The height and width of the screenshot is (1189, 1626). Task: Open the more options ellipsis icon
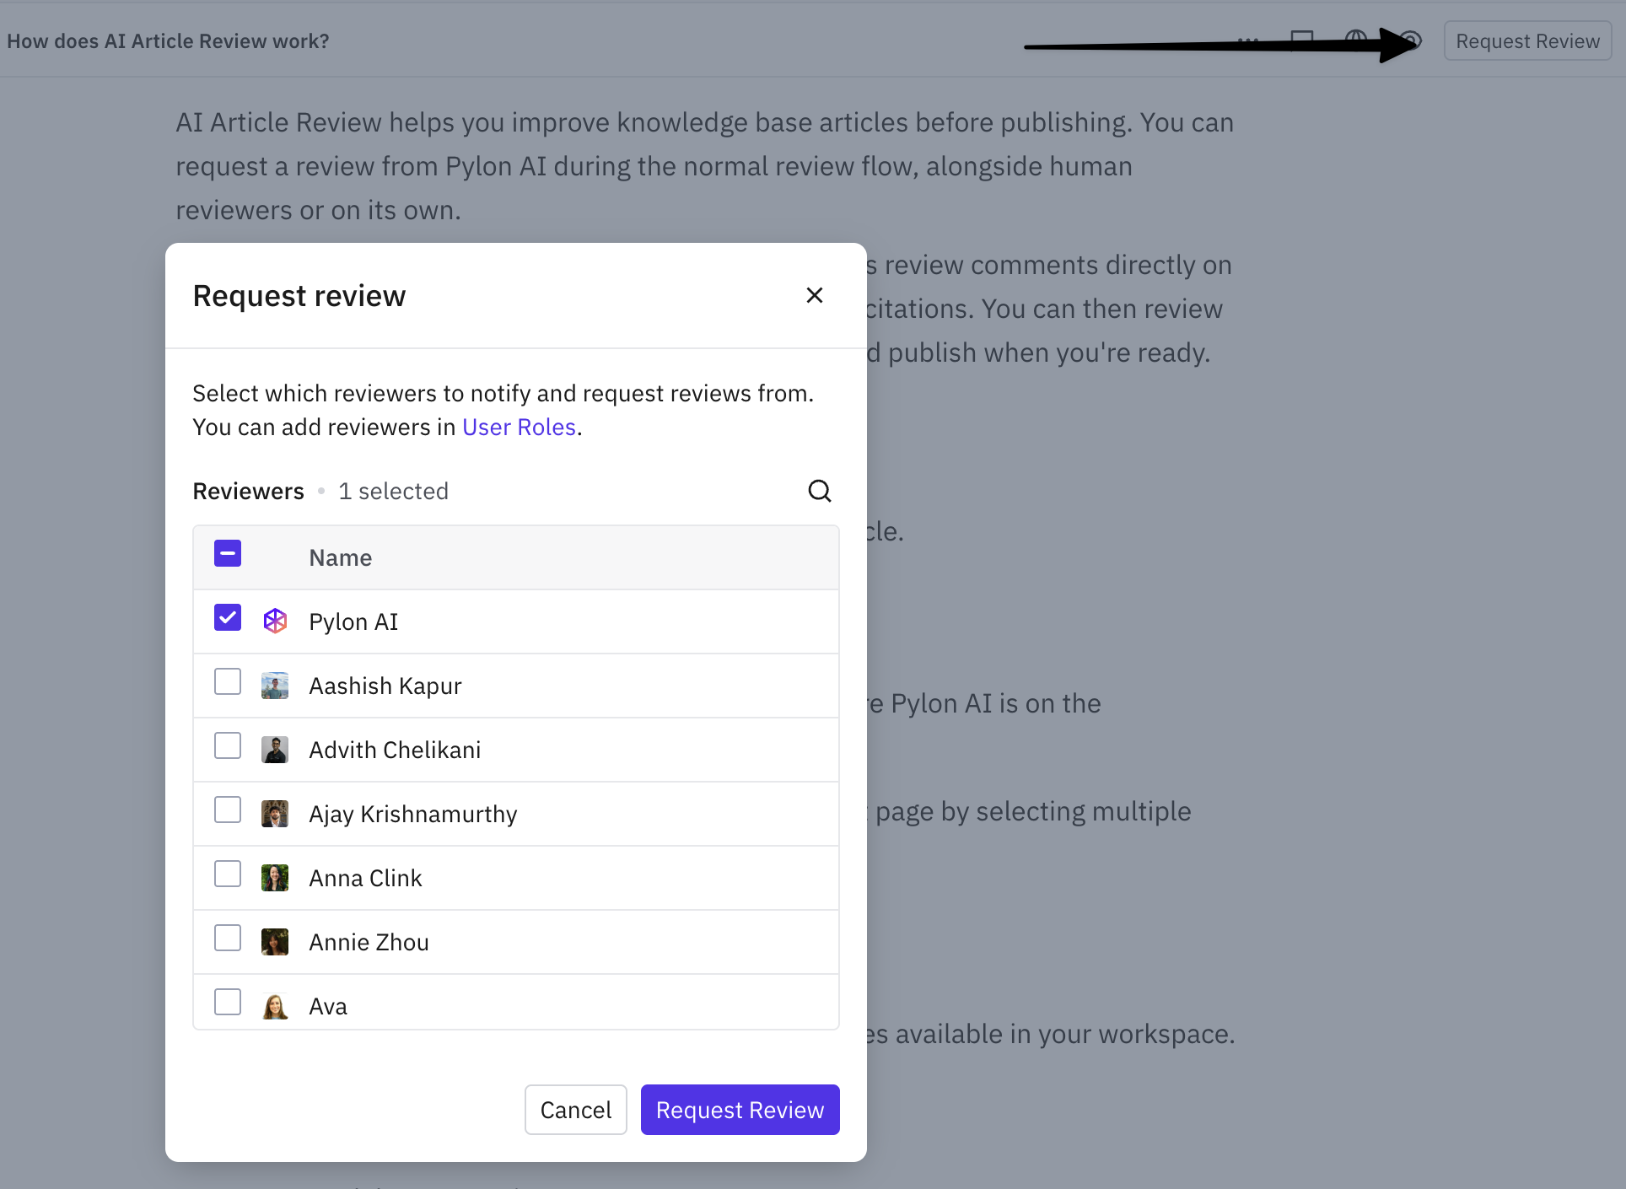[x=1248, y=40]
